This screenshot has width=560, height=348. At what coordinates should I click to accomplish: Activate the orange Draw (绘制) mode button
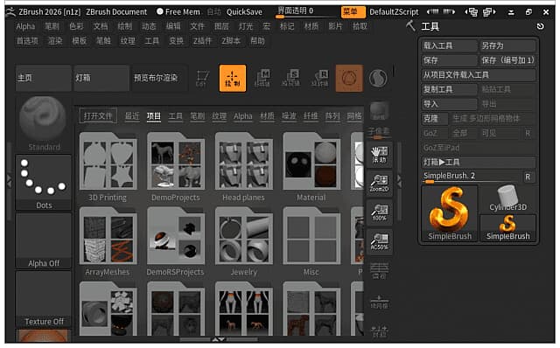click(233, 78)
